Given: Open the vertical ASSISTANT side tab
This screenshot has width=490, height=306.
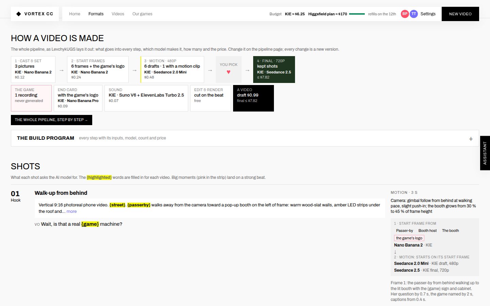Looking at the screenshot, I should coord(485,153).
